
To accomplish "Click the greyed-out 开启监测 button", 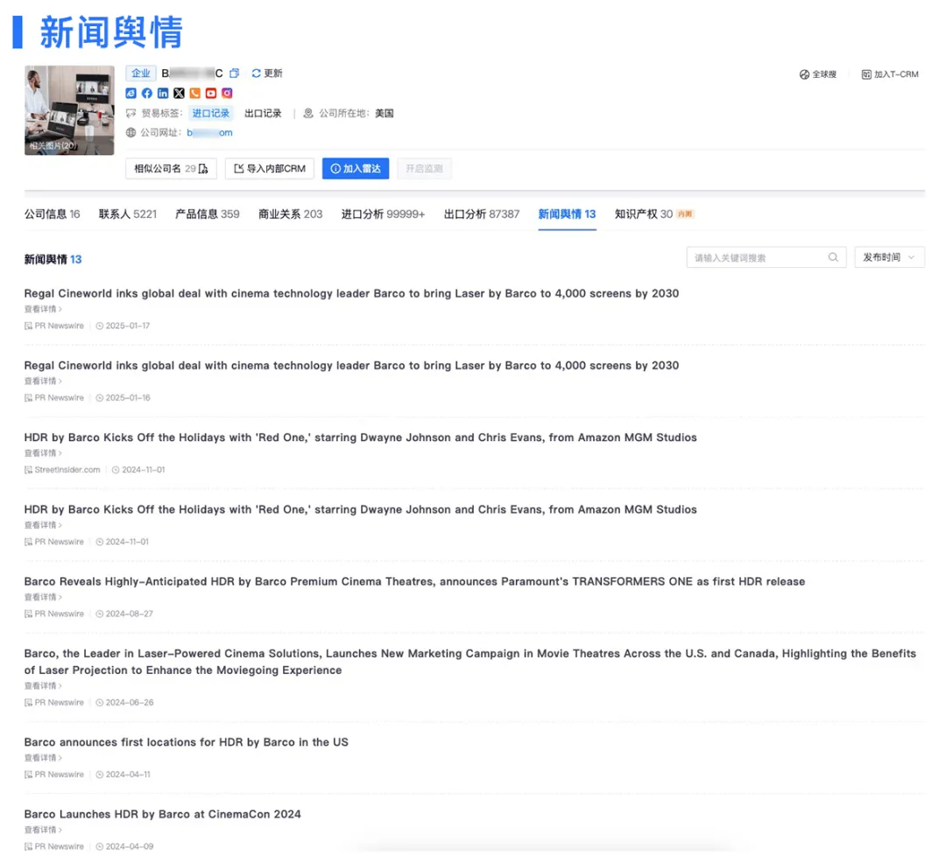I will pyautogui.click(x=424, y=169).
